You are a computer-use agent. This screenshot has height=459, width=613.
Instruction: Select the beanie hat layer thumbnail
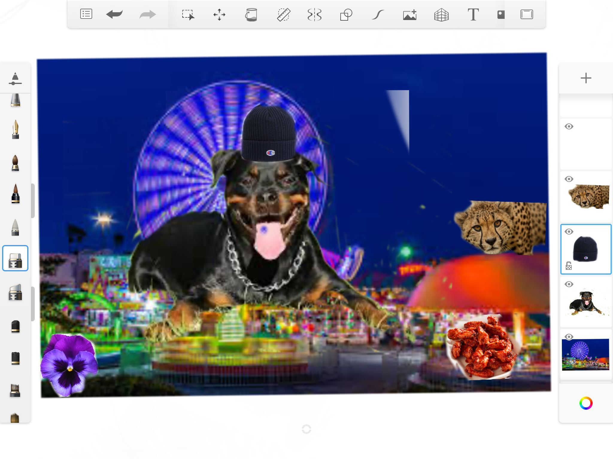click(585, 249)
